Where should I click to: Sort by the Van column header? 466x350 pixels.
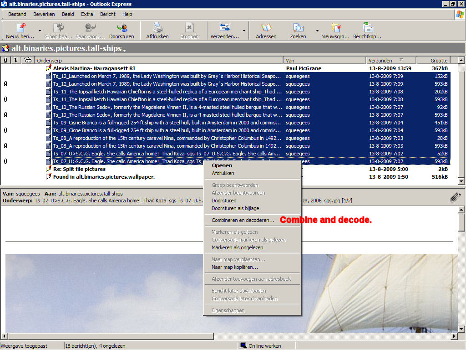325,61
